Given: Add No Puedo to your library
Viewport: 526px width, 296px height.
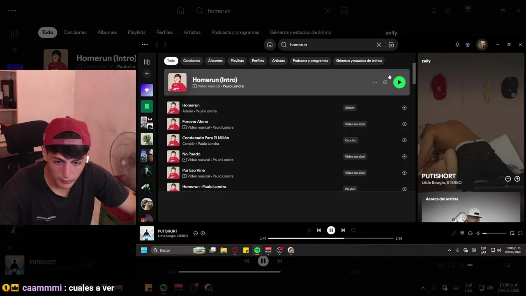Looking at the screenshot, I should pos(404,156).
